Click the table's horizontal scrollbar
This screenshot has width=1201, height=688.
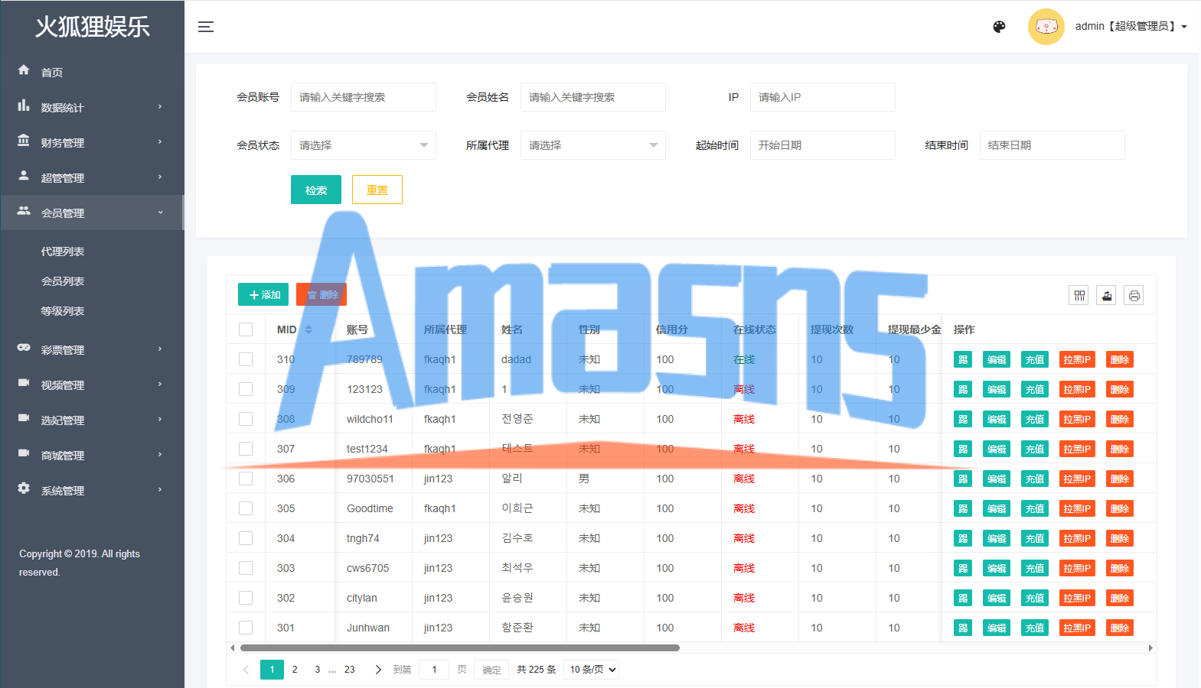coord(460,647)
